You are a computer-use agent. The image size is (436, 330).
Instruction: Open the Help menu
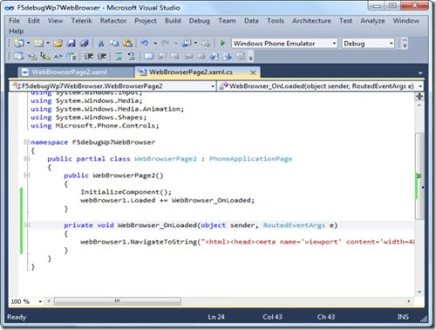point(17,31)
